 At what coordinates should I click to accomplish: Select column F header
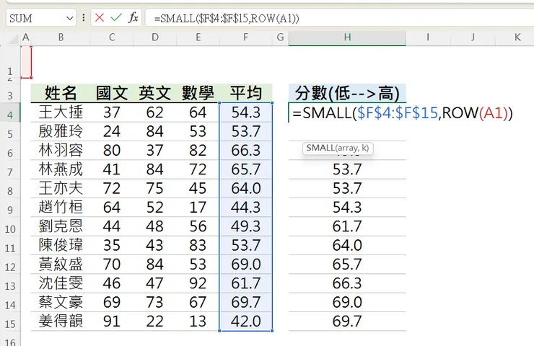(245, 37)
